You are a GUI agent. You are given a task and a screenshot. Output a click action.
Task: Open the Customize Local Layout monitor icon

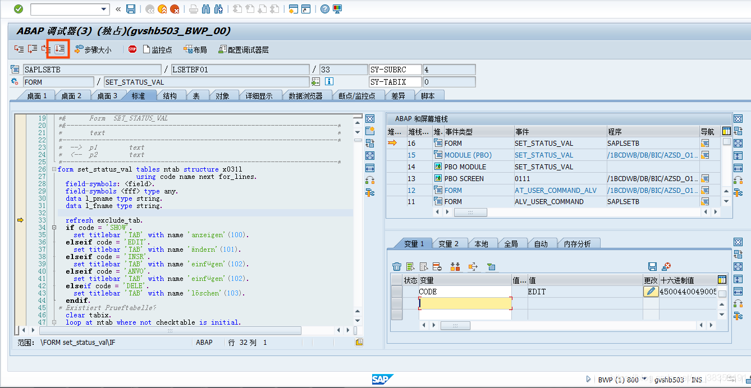[x=337, y=9]
